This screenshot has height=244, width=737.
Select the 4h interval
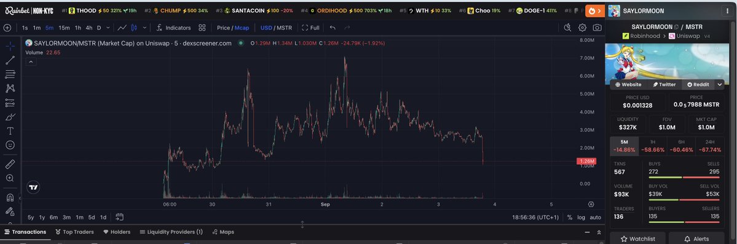click(89, 28)
